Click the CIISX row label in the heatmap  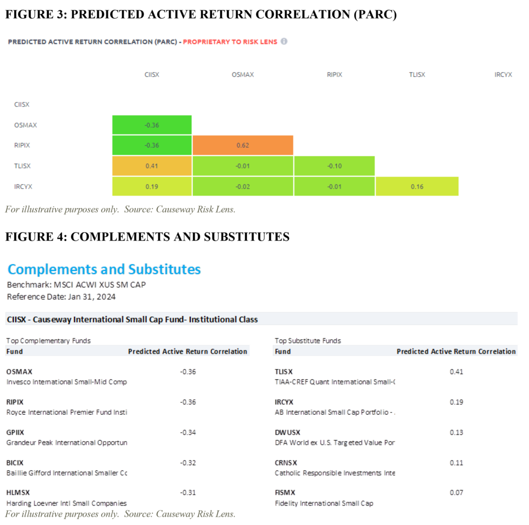click(x=22, y=104)
